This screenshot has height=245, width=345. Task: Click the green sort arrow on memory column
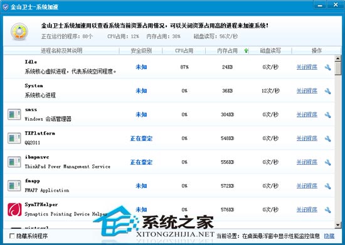click(246, 51)
